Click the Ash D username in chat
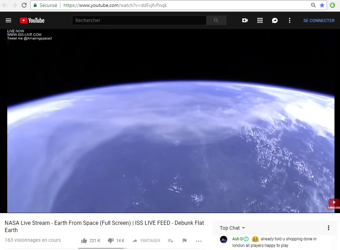 [238, 239]
